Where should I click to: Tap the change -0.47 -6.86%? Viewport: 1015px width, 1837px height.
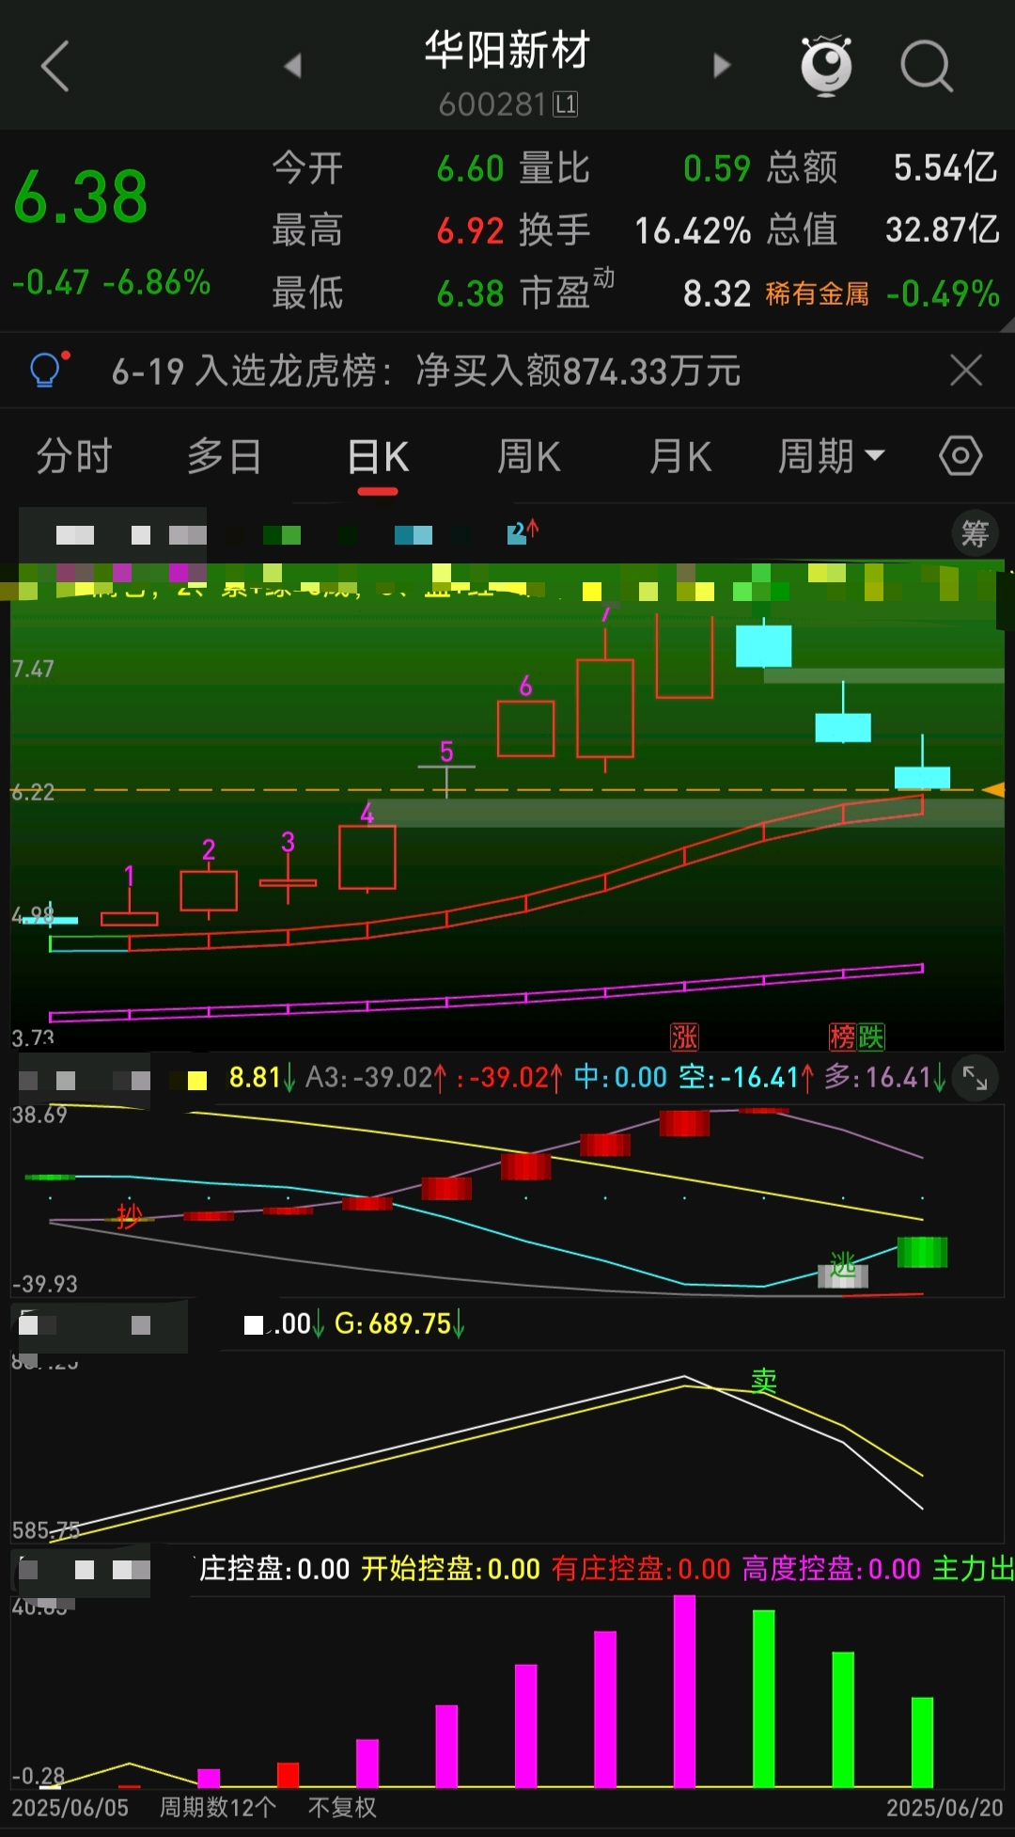(x=111, y=282)
